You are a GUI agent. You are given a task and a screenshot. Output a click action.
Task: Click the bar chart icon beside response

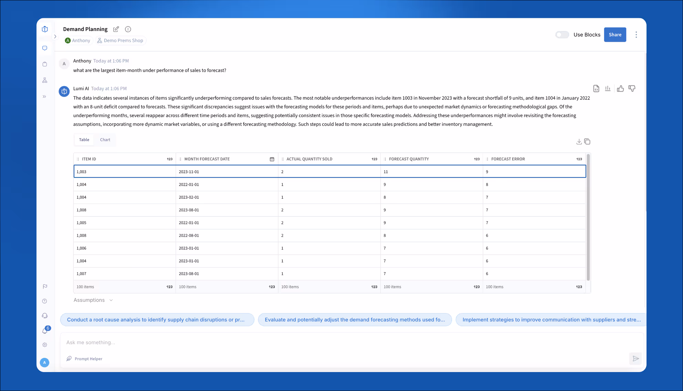click(x=608, y=89)
